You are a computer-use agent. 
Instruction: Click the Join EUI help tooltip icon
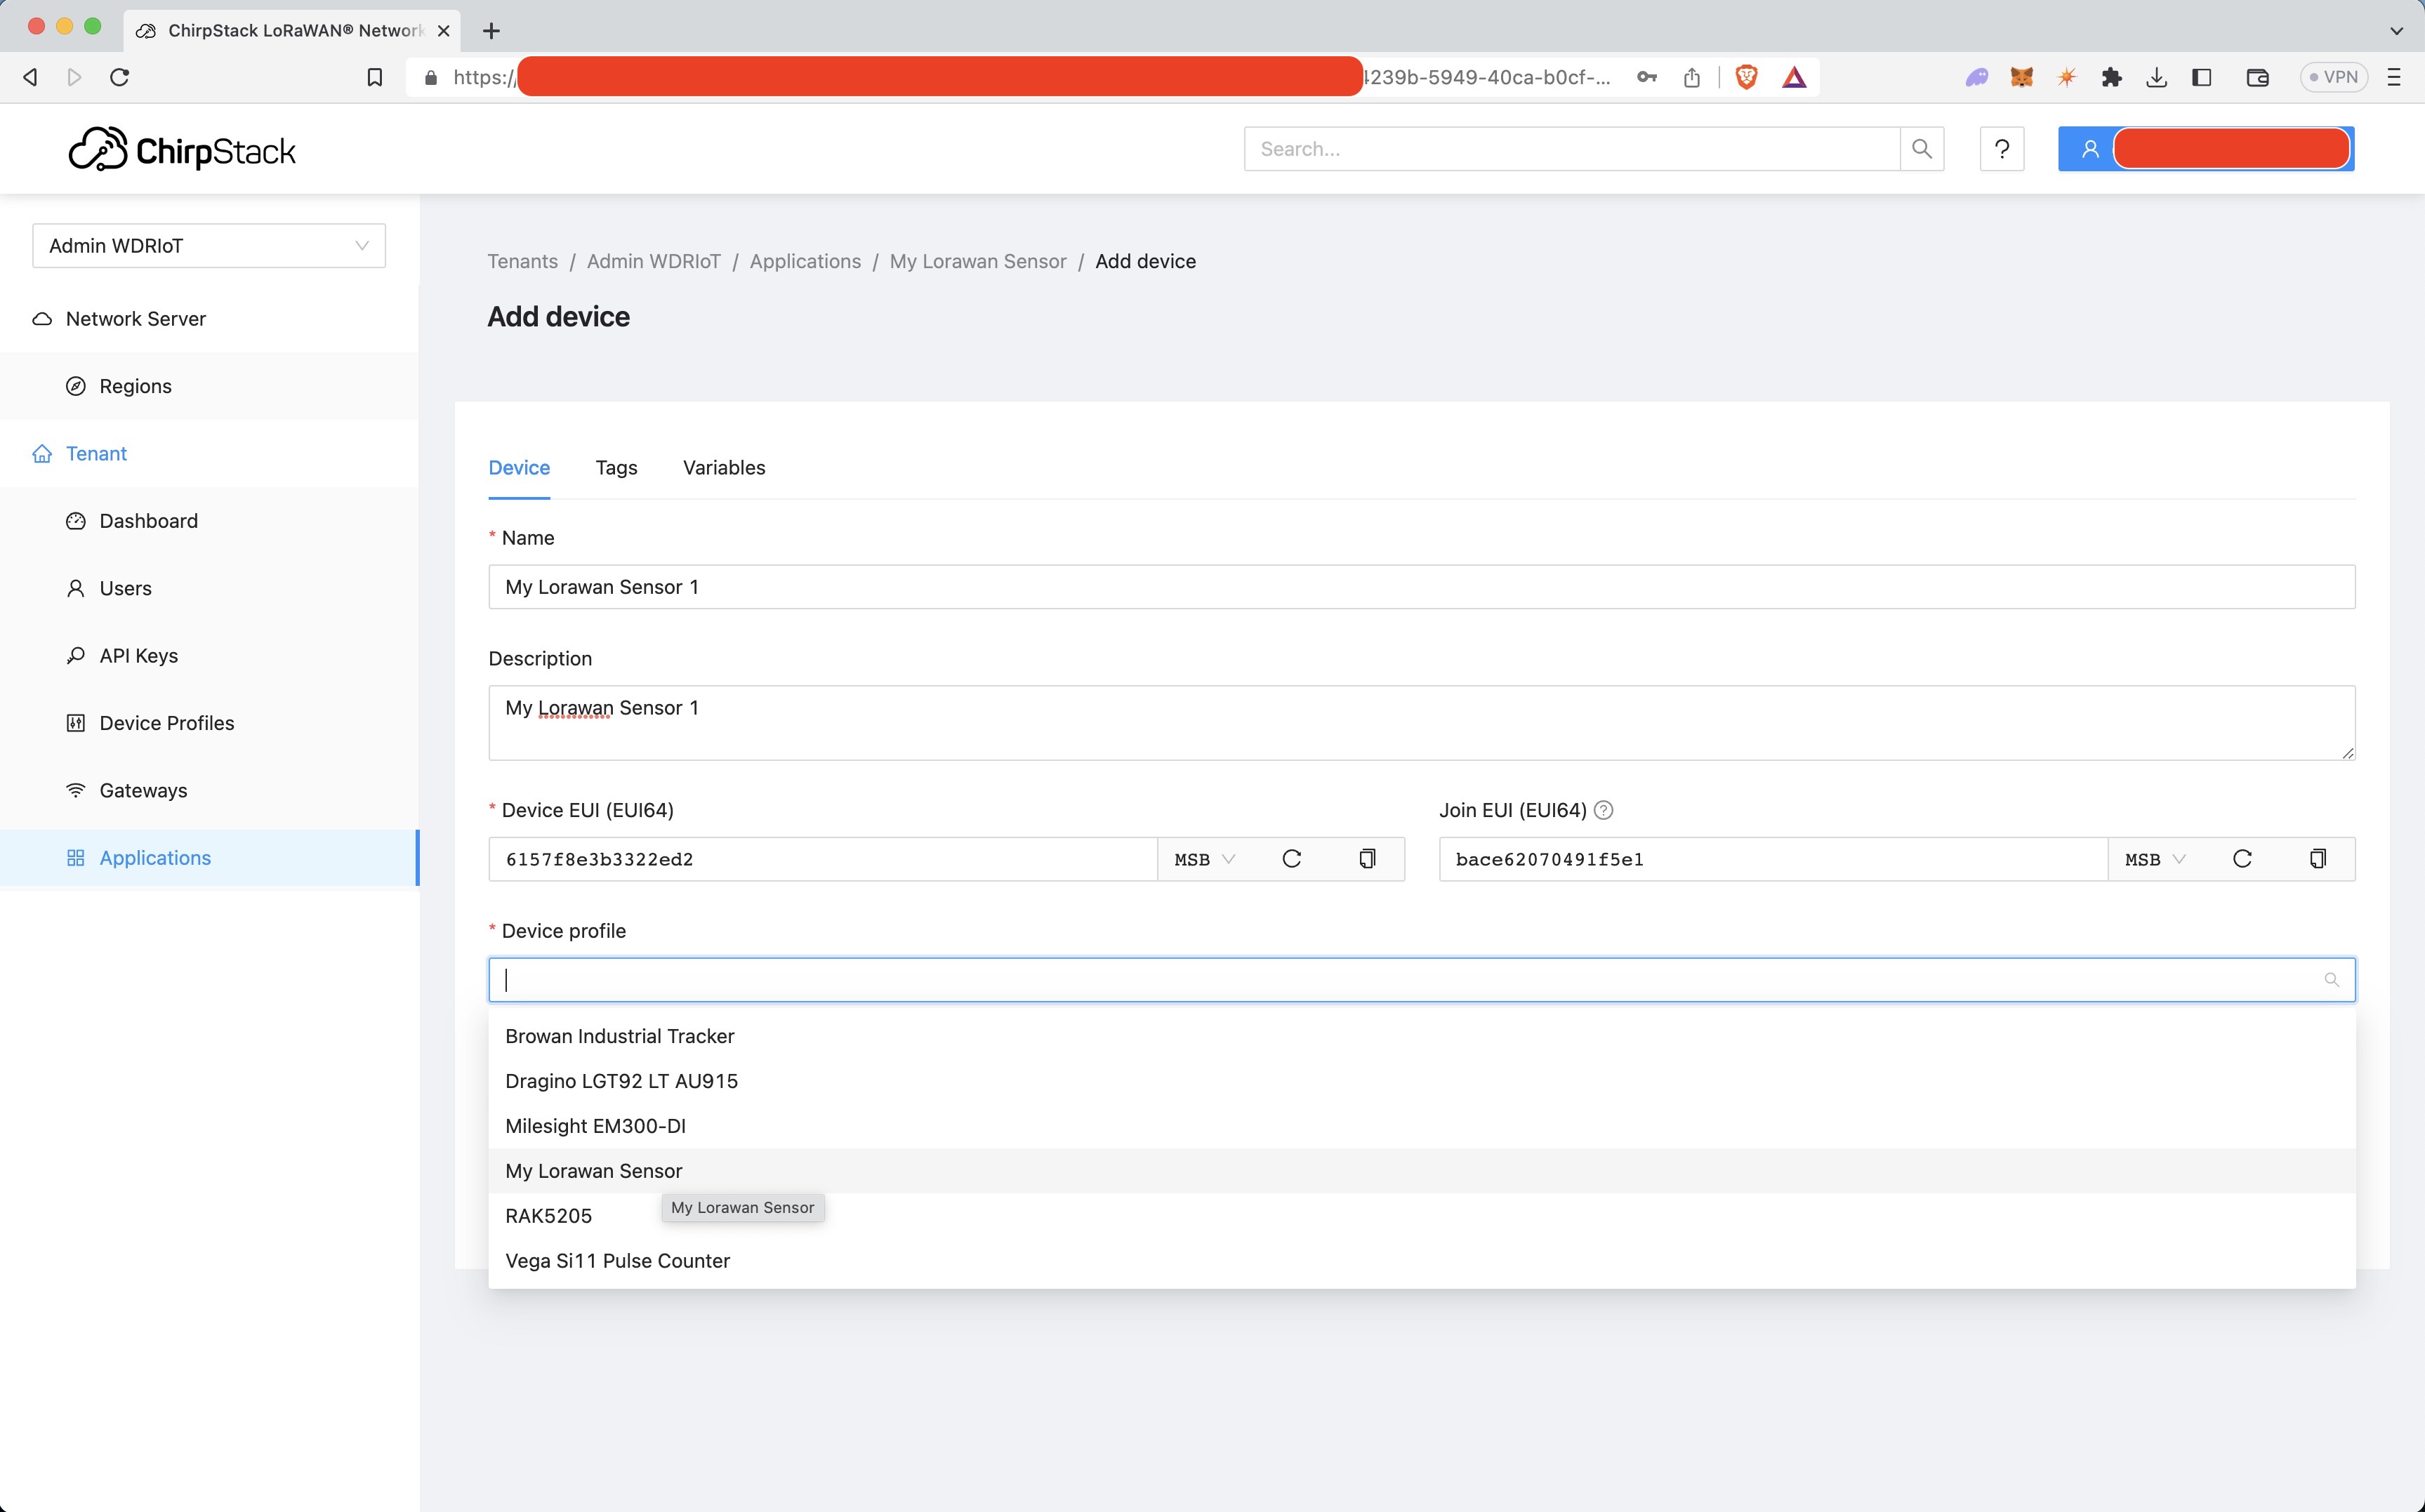1603,810
